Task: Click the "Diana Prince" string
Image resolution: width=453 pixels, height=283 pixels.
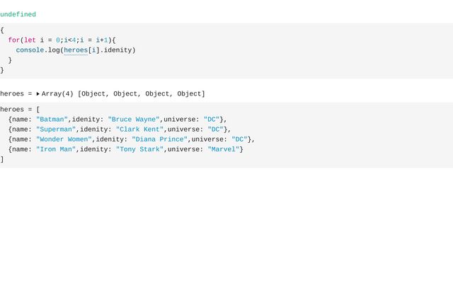Action: tap(160, 139)
